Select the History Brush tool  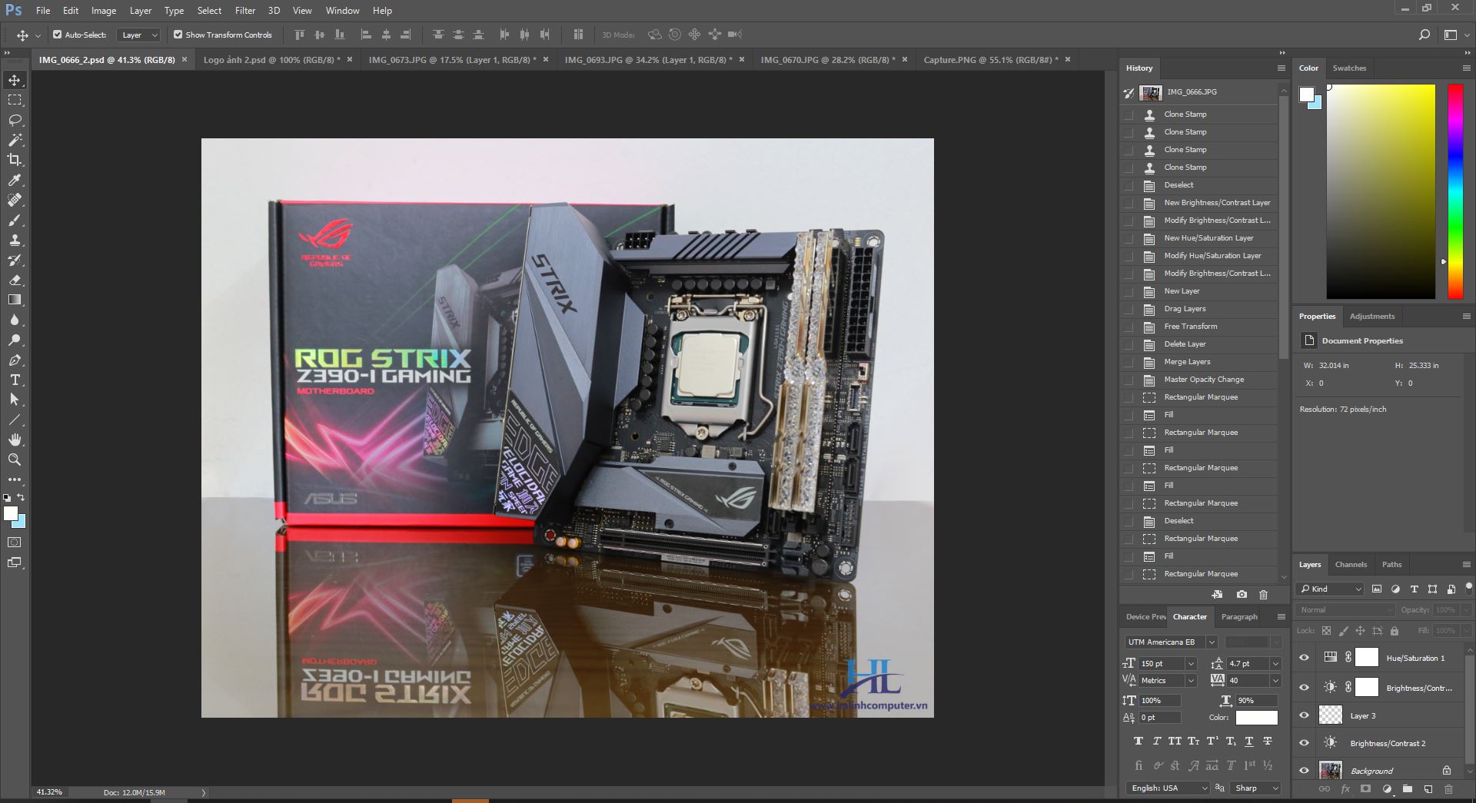(x=15, y=260)
